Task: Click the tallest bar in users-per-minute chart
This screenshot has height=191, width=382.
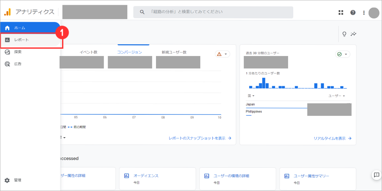Action: pyautogui.click(x=264, y=83)
